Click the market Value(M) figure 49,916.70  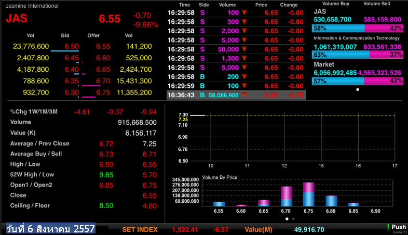(309, 229)
